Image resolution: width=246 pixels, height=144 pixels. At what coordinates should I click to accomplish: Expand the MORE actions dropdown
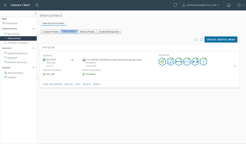97,84
